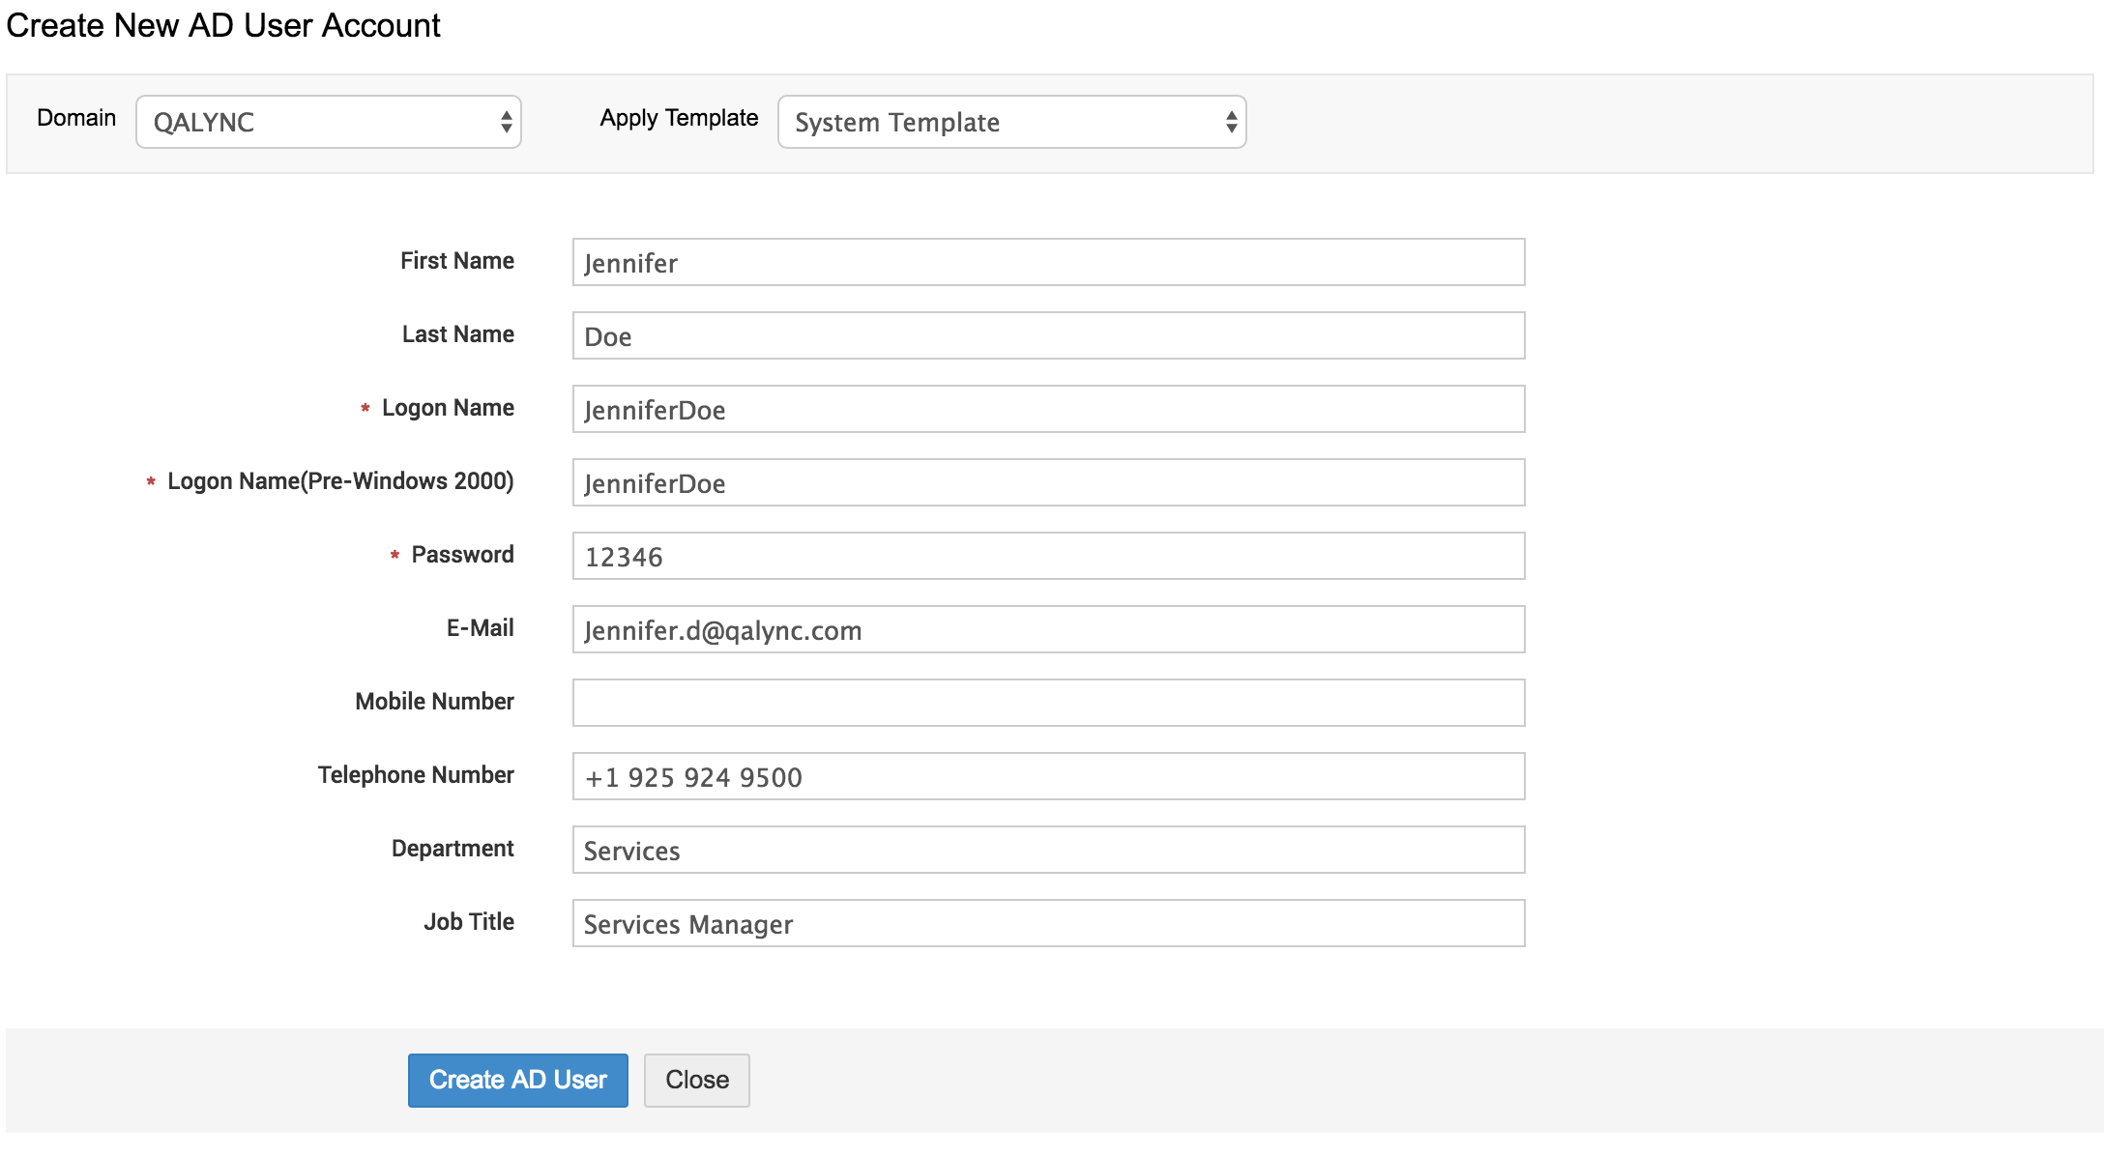Select the Pre-Windows 2000 logon name field
The image size is (2104, 1156).
click(1047, 482)
